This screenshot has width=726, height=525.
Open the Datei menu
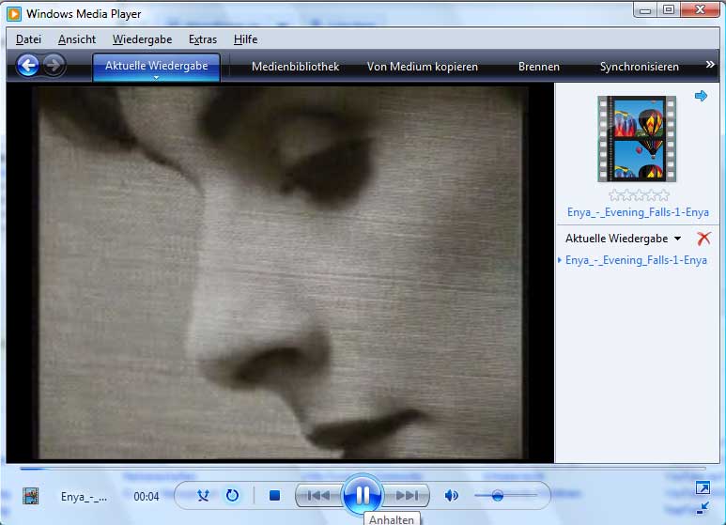(29, 39)
